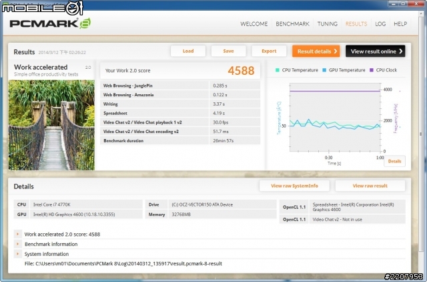The width and height of the screenshot is (427, 282).
Task: Click OCZ-VECTOR150 ATA Device drive value
Action: tap(202, 204)
